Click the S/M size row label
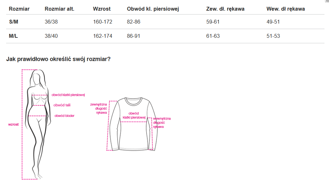Image resolution: width=329 pixels, height=186 pixels. [14, 22]
